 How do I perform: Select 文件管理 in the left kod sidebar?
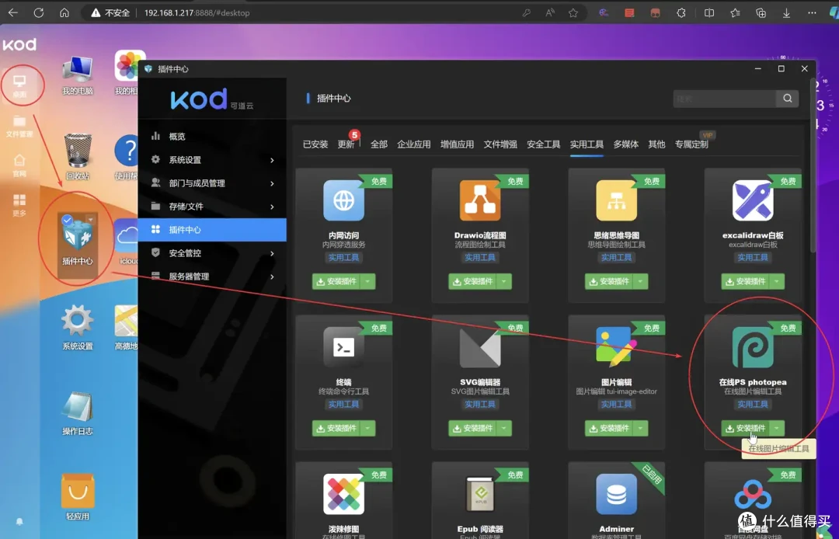[19, 126]
